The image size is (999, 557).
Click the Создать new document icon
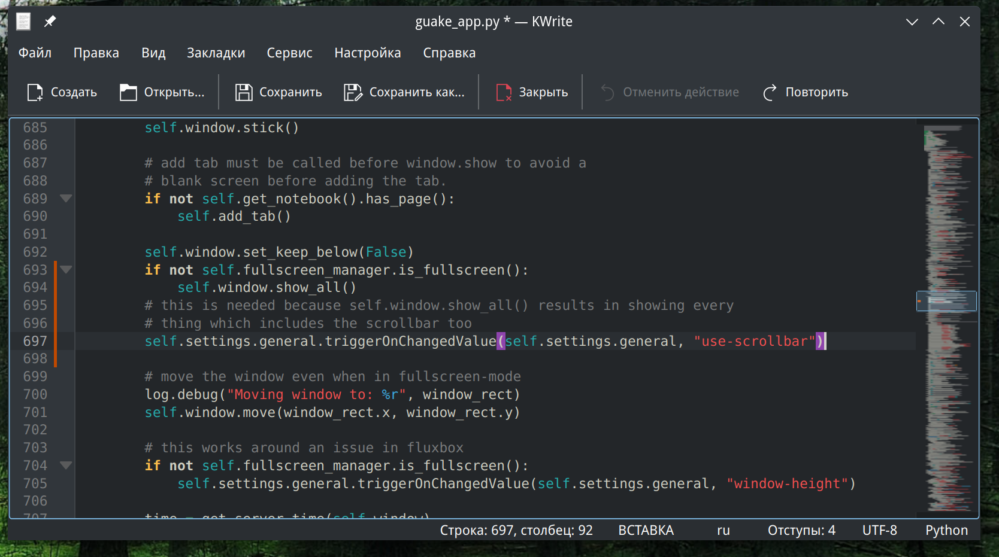click(x=35, y=92)
